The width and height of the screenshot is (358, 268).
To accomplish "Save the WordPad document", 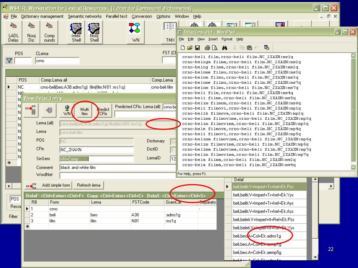I will [197, 47].
